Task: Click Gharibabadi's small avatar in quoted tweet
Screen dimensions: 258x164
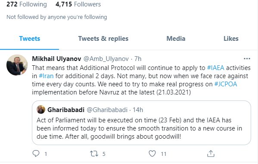Action: click(41, 109)
